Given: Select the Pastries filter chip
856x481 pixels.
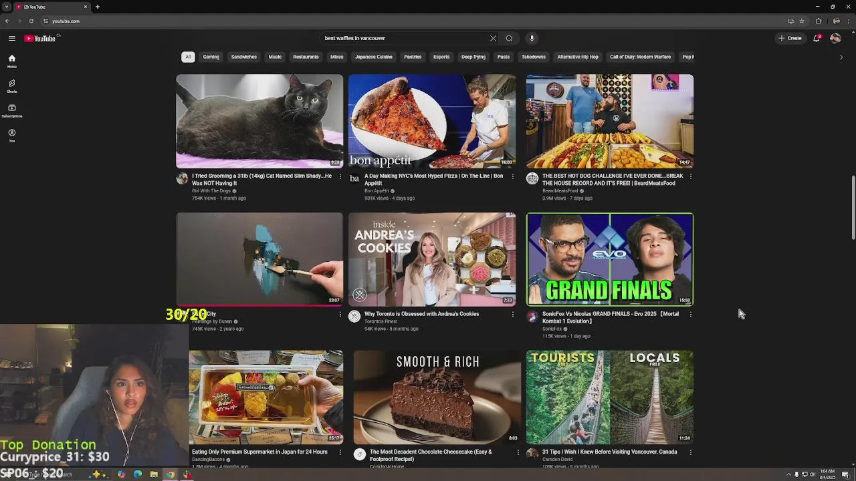Looking at the screenshot, I should (413, 57).
